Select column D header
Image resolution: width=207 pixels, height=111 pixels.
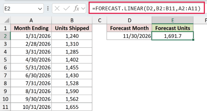[129, 20]
